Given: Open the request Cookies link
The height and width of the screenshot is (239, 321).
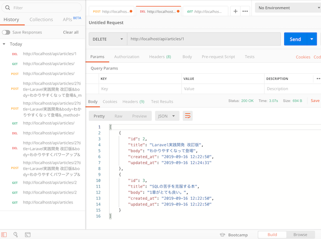Looking at the screenshot, I should 303,57.
